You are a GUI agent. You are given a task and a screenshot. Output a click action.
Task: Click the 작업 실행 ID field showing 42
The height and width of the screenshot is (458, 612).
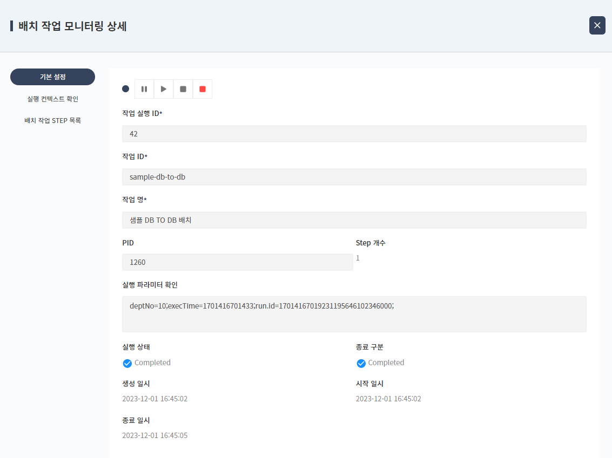coord(354,133)
